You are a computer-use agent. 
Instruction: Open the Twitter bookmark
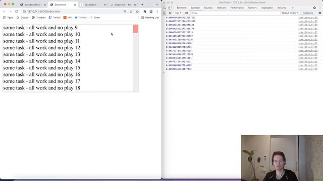81,18
